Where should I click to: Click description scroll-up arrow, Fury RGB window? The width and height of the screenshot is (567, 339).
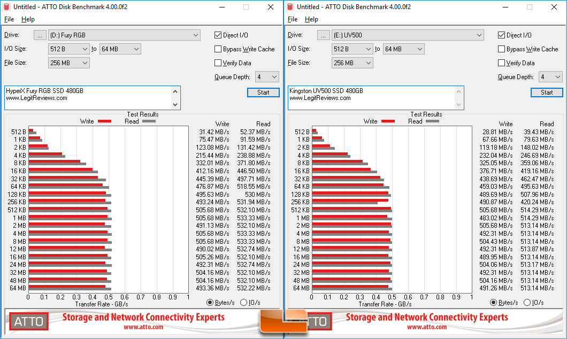[x=175, y=91]
